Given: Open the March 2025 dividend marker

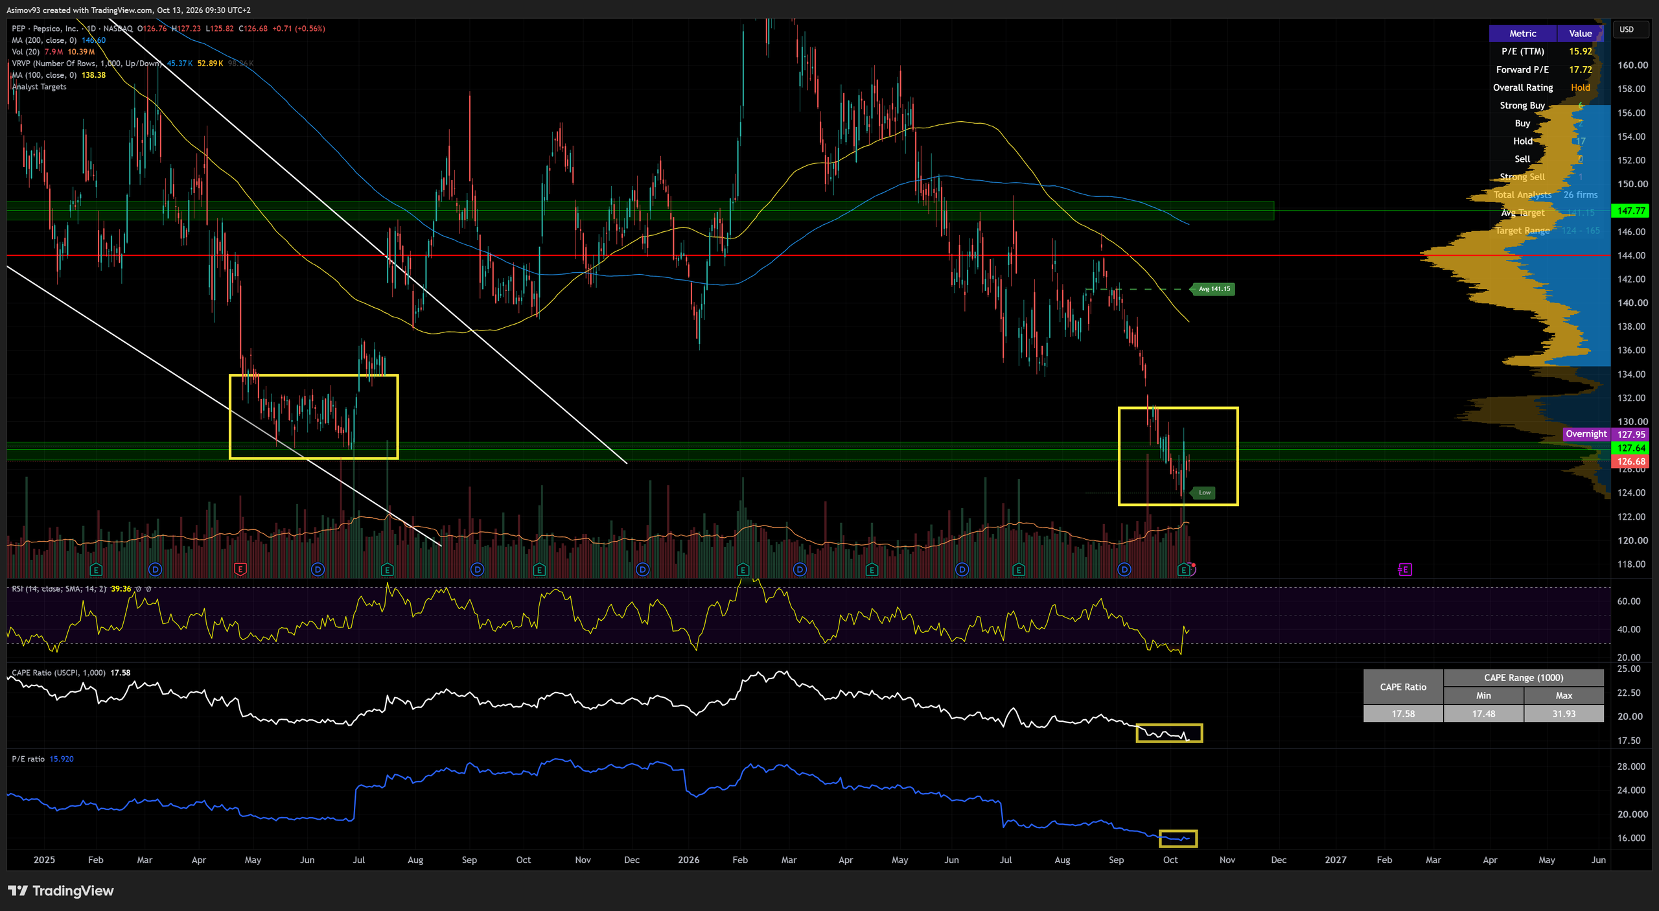Looking at the screenshot, I should tap(155, 570).
